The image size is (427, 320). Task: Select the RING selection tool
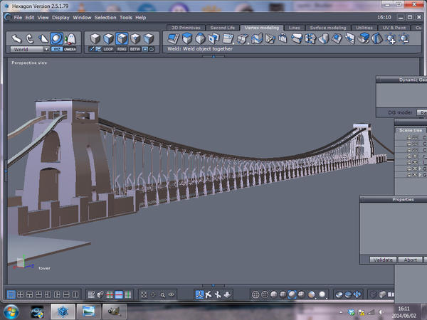click(x=122, y=49)
